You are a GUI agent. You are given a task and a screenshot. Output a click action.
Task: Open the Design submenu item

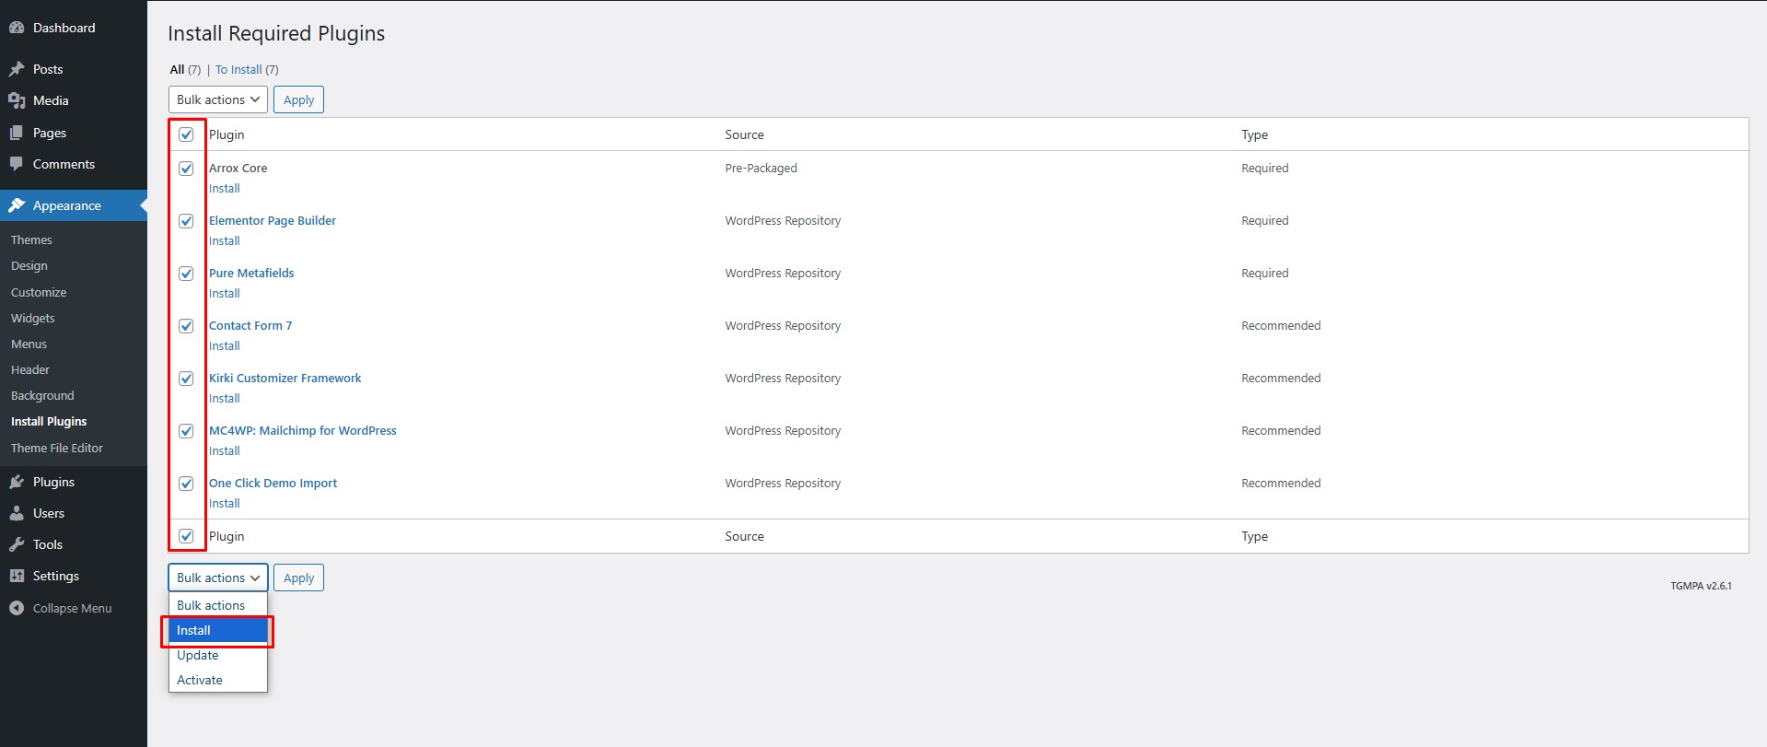29,265
